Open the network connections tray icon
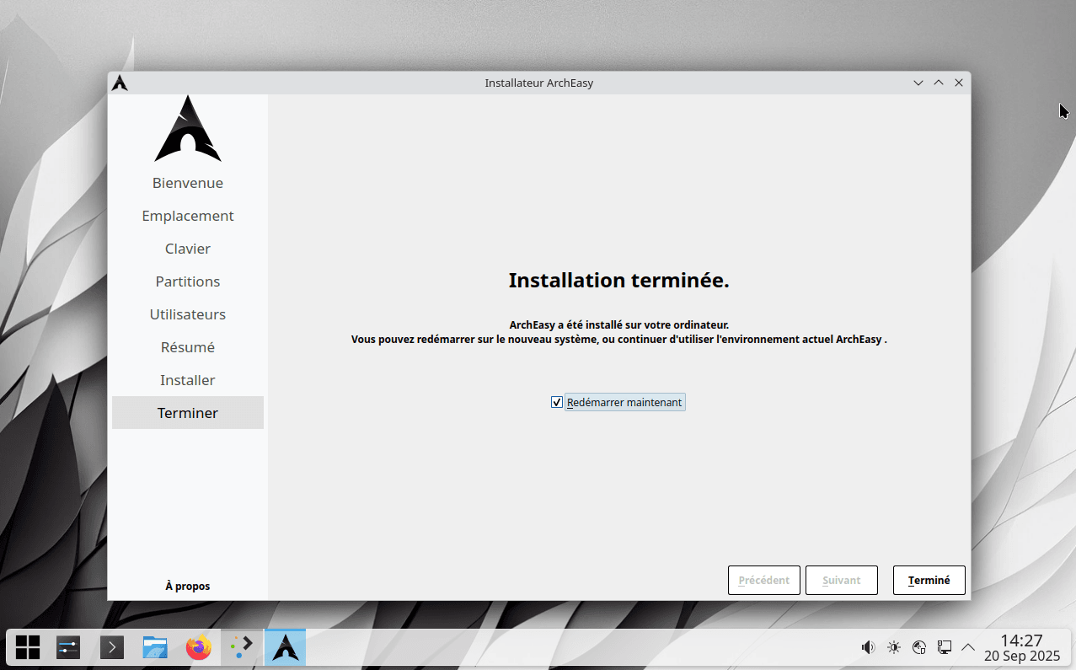The width and height of the screenshot is (1076, 670). point(945,647)
